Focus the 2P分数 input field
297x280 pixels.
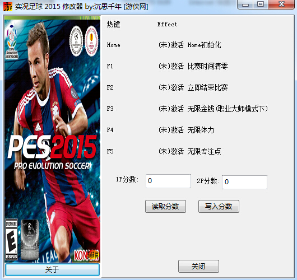pos(245,182)
